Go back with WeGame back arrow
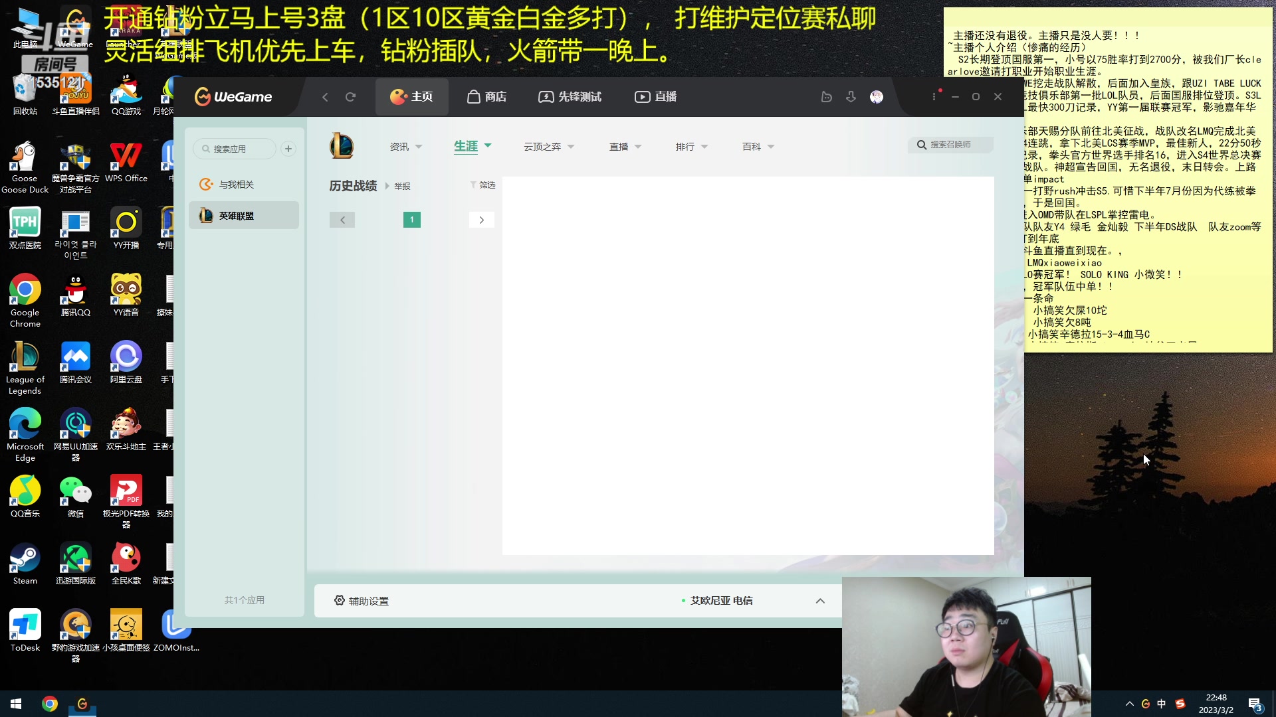This screenshot has width=1276, height=717. (325, 97)
